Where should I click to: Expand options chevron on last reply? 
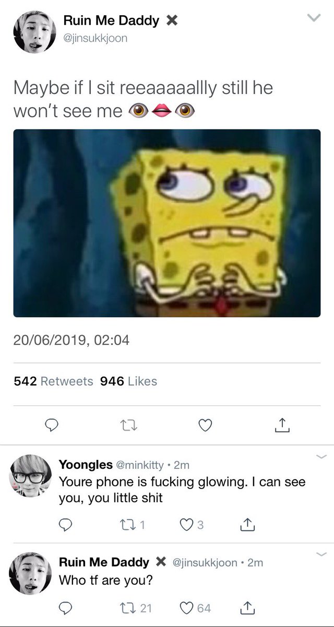pos(321,554)
